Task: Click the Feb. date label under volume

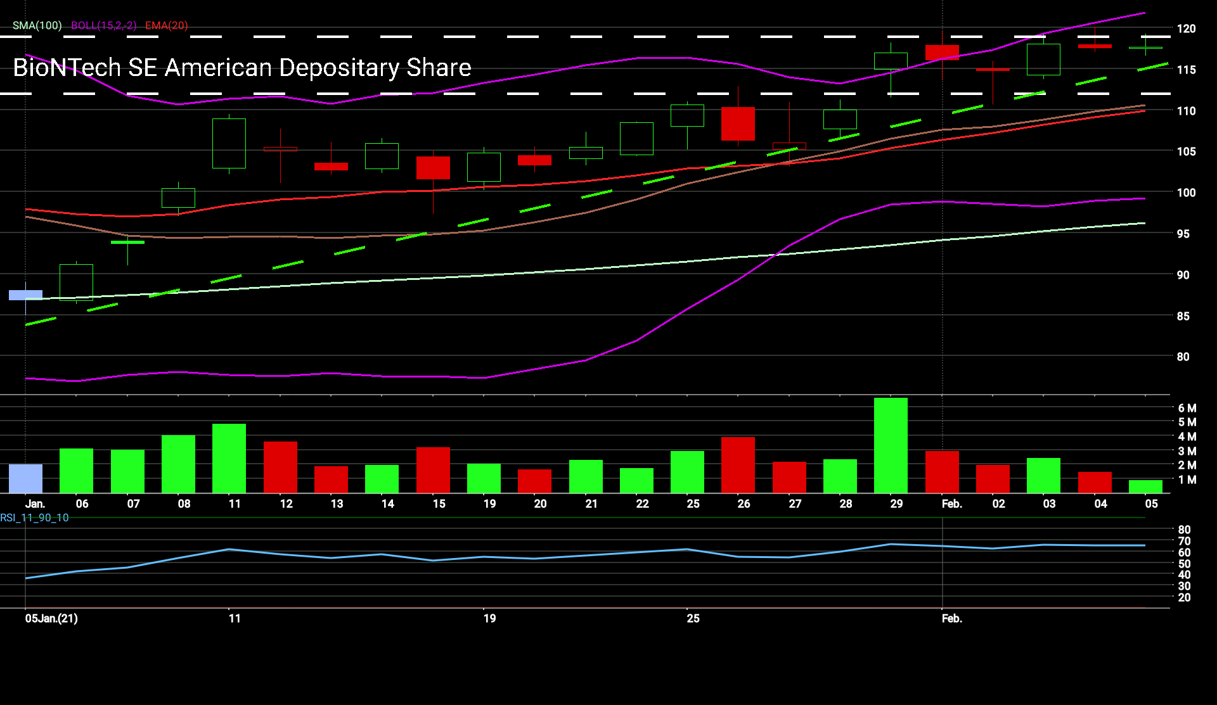Action: point(951,504)
